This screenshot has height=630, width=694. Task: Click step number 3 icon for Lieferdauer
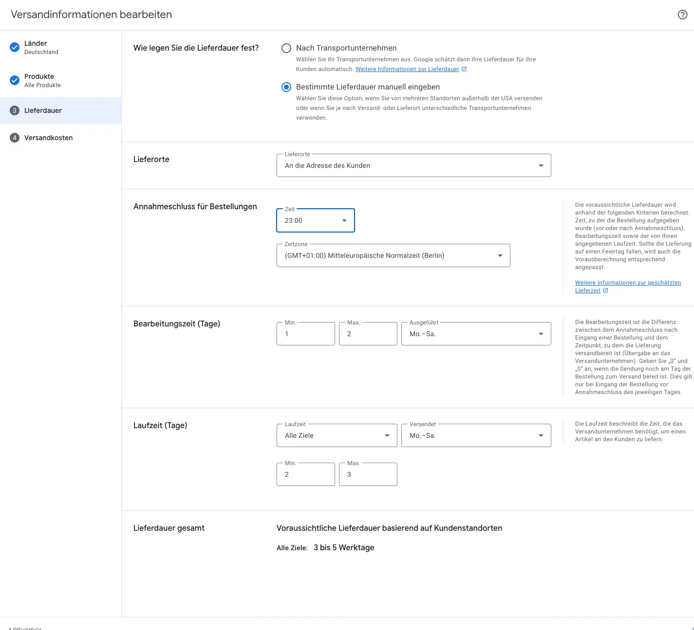(x=15, y=110)
